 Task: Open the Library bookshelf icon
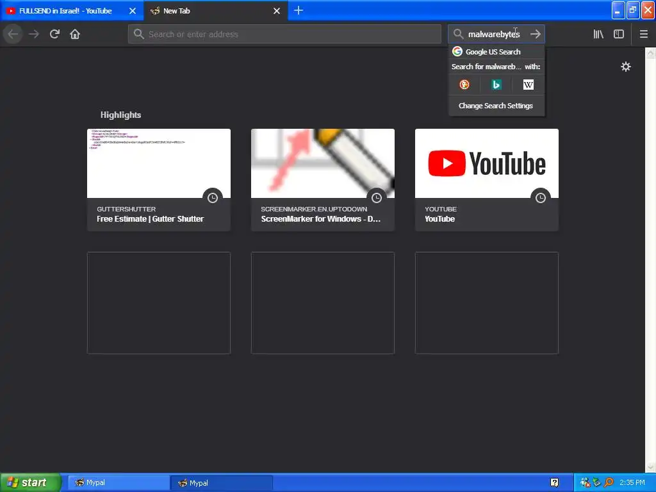[598, 34]
